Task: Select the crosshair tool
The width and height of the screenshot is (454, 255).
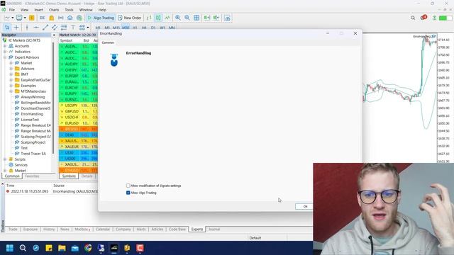Action: pos(16,28)
